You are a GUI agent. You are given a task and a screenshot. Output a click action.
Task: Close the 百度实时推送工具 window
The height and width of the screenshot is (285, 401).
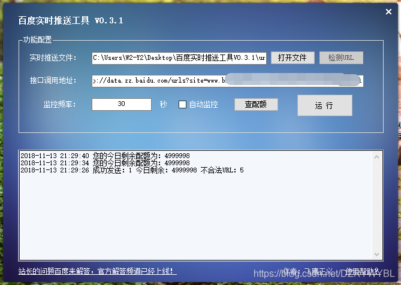coord(388,12)
